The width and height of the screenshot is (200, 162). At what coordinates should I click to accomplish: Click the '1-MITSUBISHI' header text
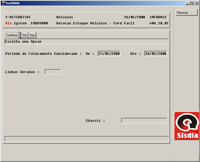pos(18,17)
